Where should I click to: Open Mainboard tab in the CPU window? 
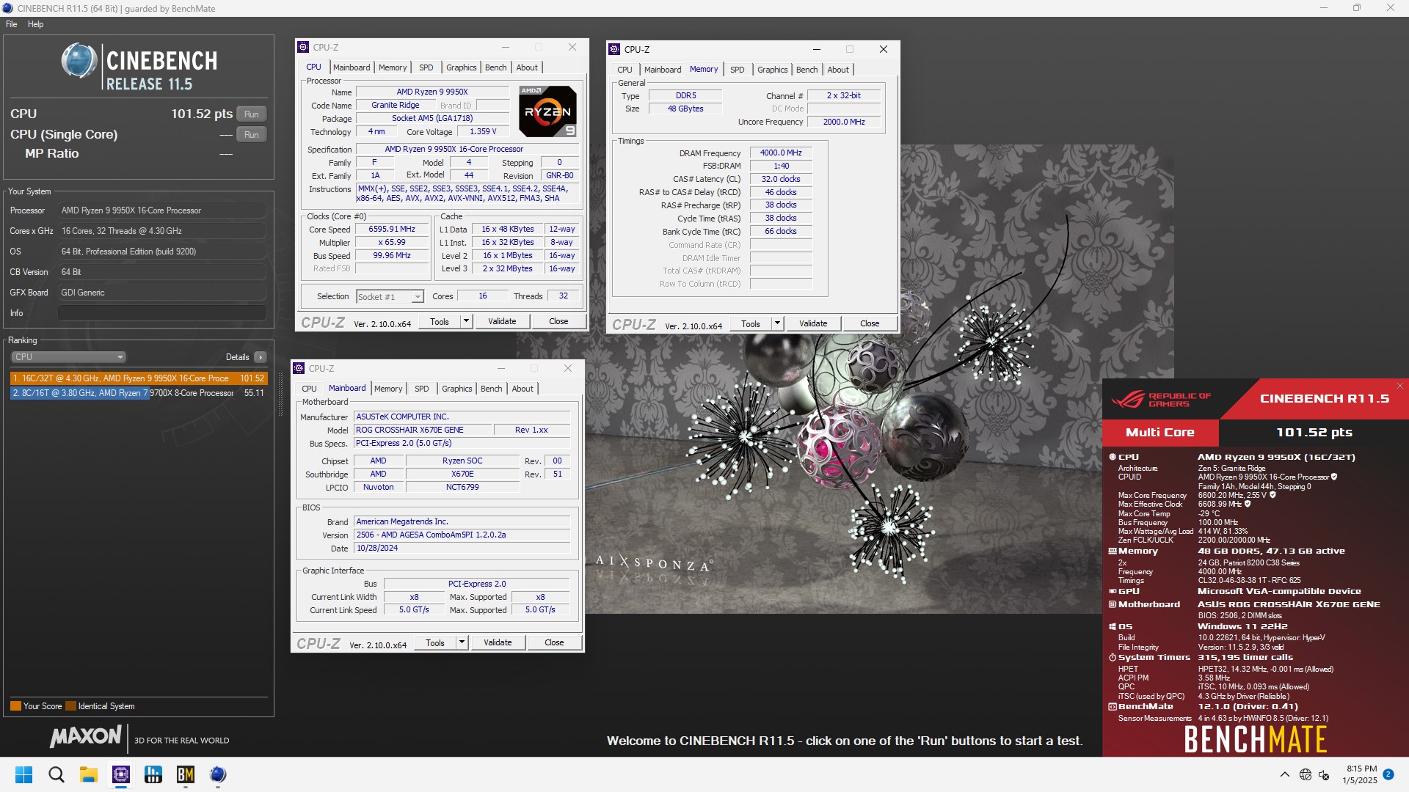[x=352, y=67]
